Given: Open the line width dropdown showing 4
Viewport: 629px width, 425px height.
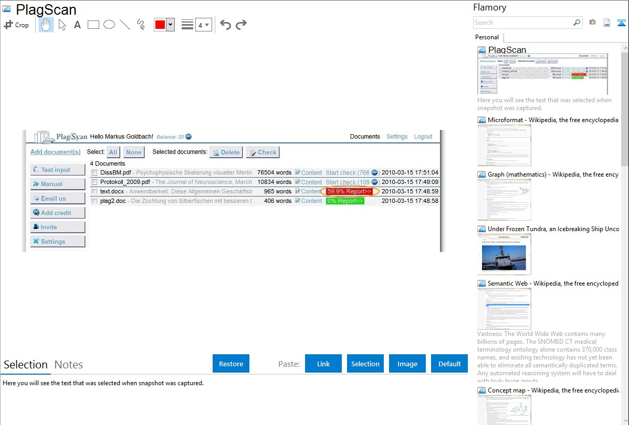Looking at the screenshot, I should pyautogui.click(x=204, y=25).
